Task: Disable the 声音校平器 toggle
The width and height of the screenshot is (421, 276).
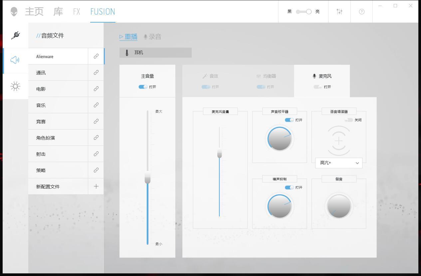Action: coord(289,120)
